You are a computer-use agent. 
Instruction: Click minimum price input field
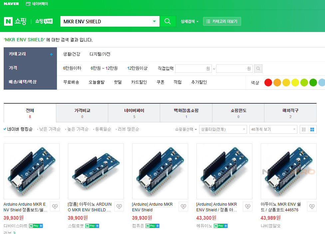tap(193, 68)
